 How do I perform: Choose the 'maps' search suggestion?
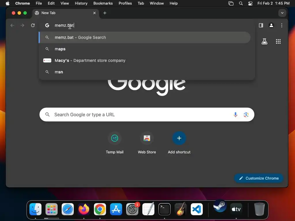(x=145, y=49)
